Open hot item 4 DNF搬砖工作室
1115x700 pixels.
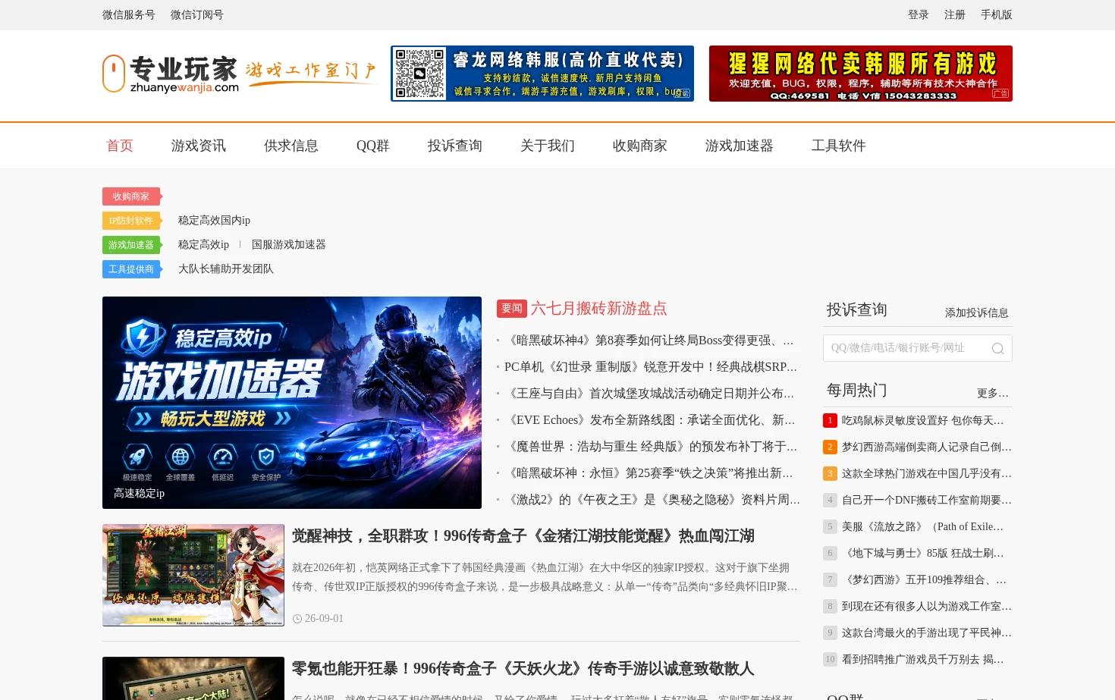pyautogui.click(x=927, y=500)
